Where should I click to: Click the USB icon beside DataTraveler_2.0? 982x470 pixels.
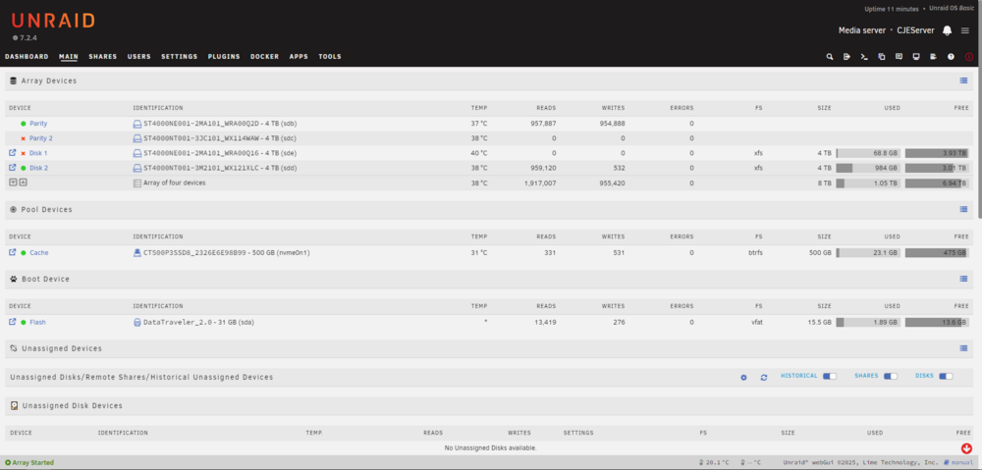click(x=137, y=322)
